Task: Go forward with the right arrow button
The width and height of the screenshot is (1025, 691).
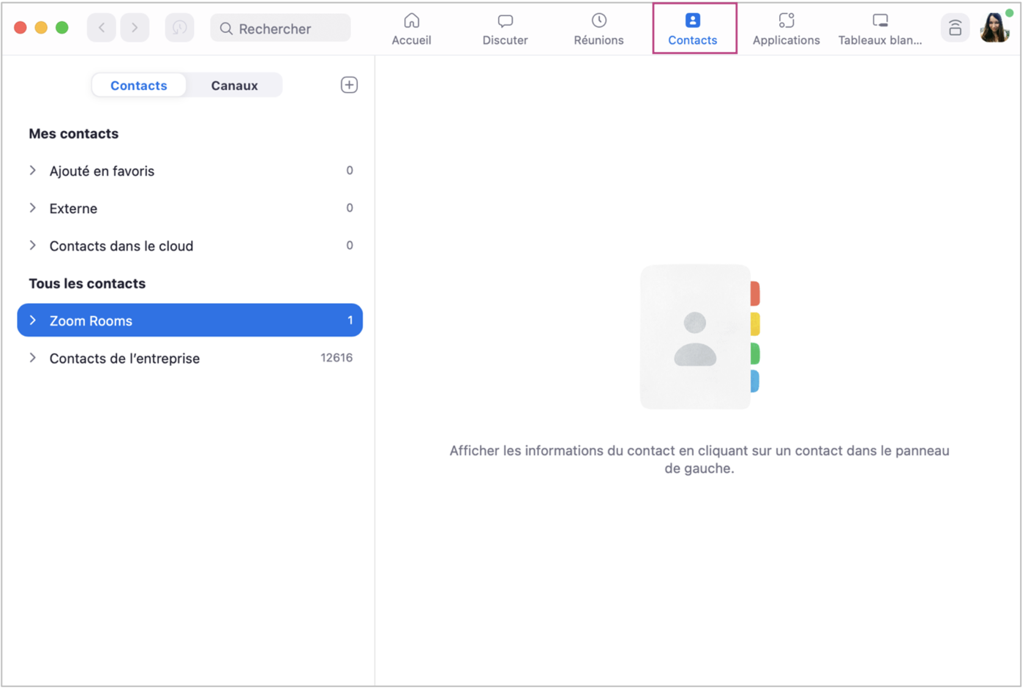Action: point(135,28)
